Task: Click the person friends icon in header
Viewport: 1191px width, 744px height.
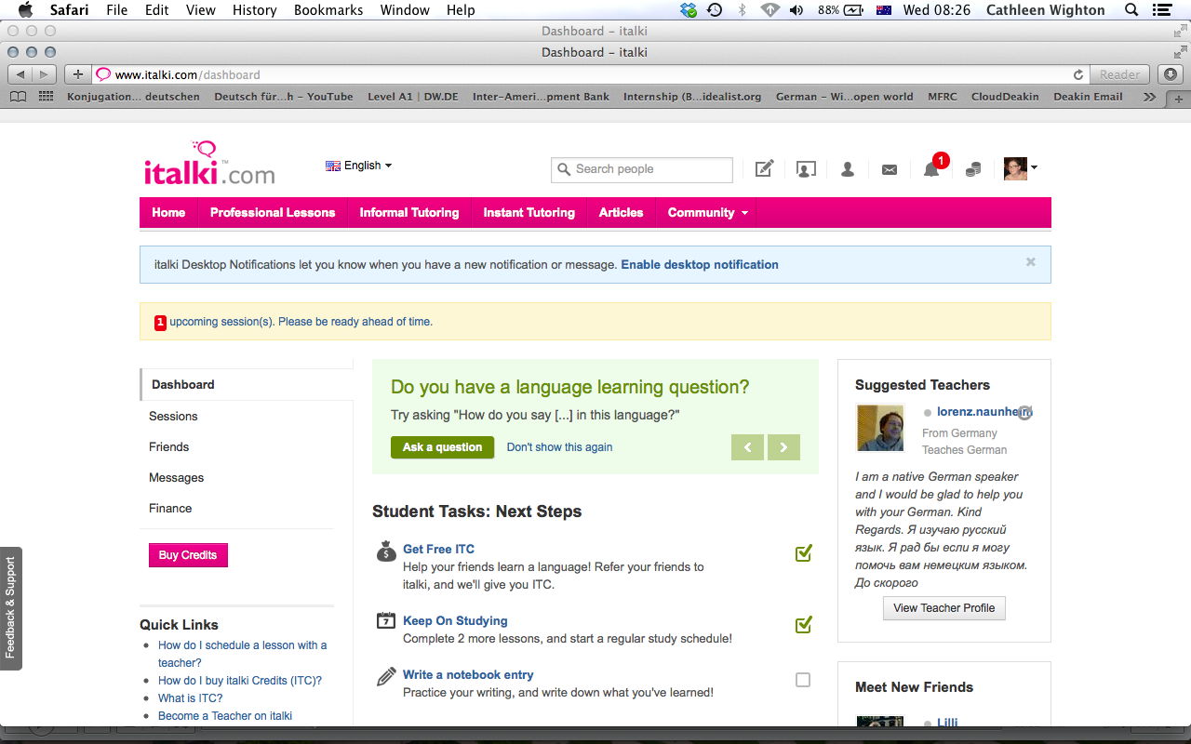Action: tap(848, 169)
